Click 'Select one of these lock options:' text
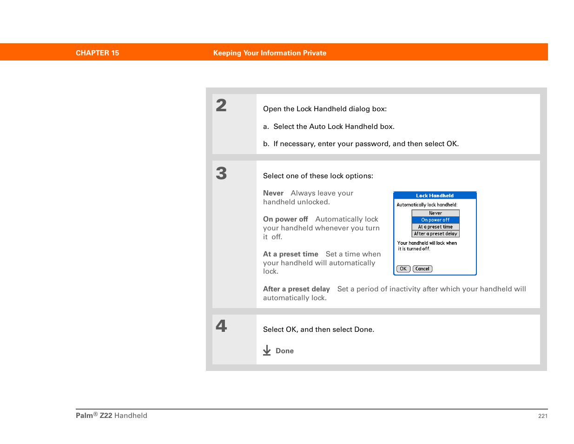574x444 pixels. pos(318,176)
